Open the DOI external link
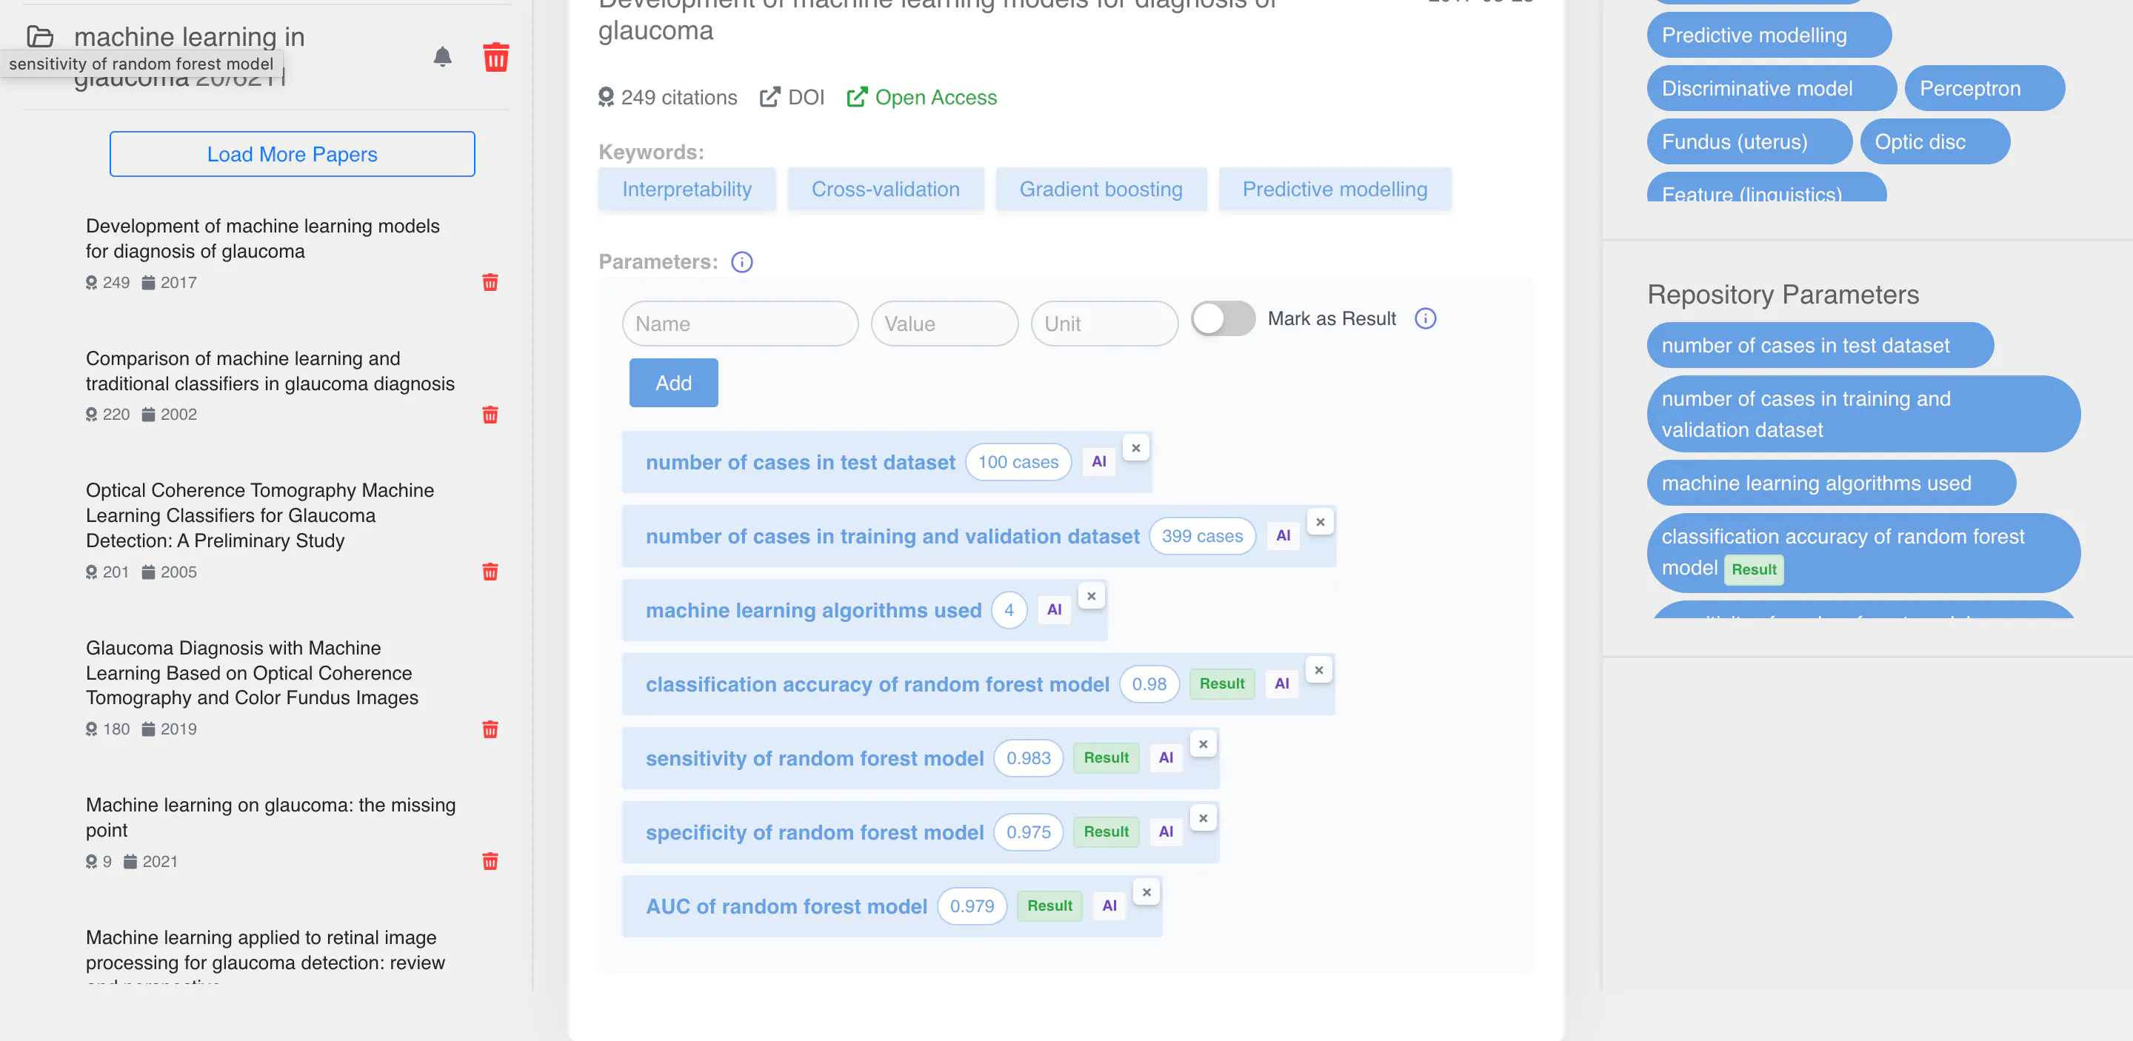Screen dimensions: 2133x1041 (792, 98)
